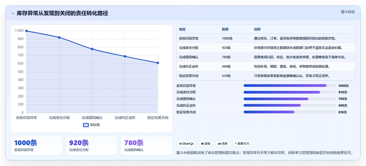Screen dimensions: 366x166
Task: Click x-axis label 完成纠正动作 under chart
Action: 125,118
